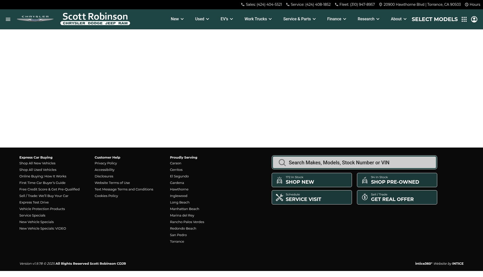
Task: Expand the EV's dropdown menu
Action: click(227, 19)
